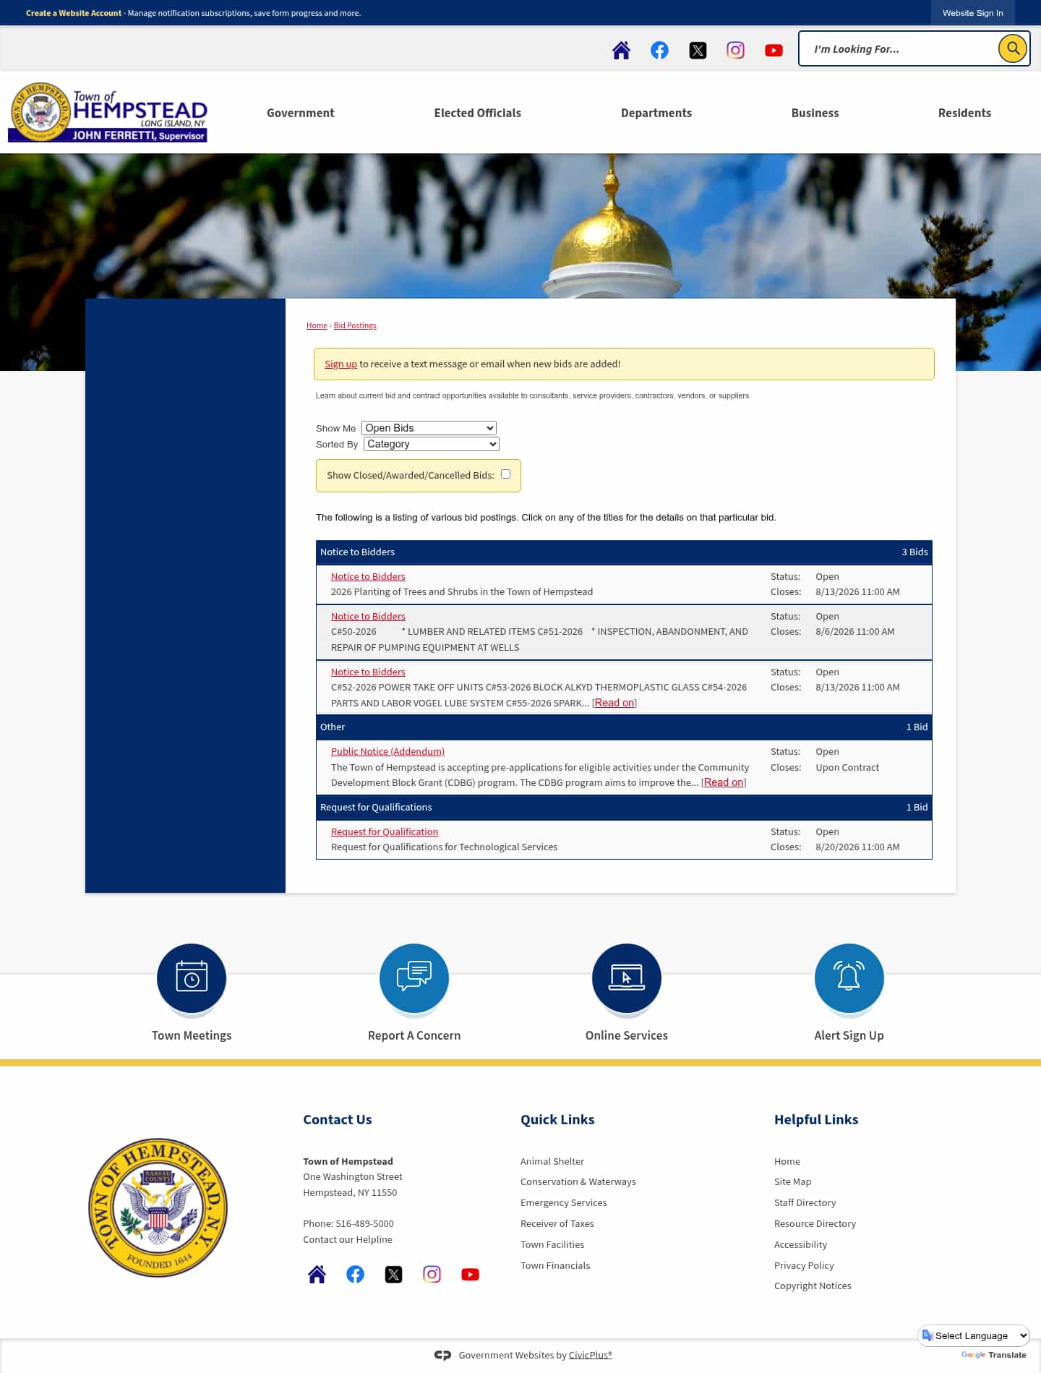Click the CivicPlus logo icon in footer
The height and width of the screenshot is (1373, 1041).
442,1355
